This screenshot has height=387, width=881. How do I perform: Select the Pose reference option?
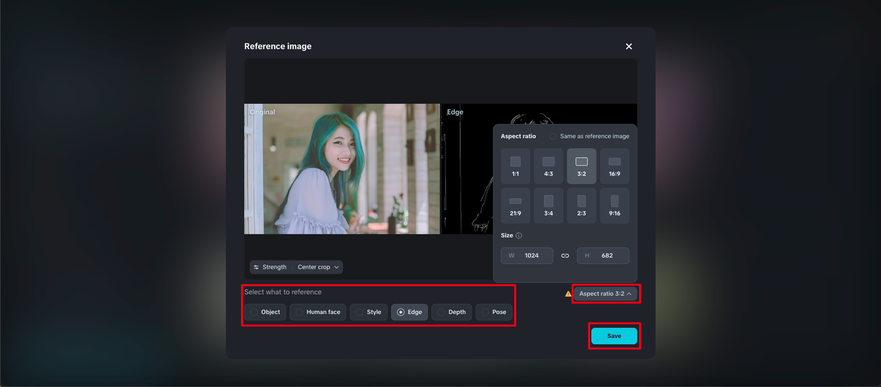click(x=494, y=312)
